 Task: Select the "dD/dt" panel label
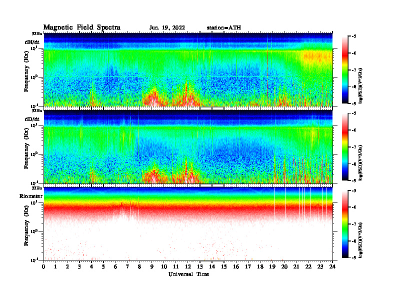[32, 119]
